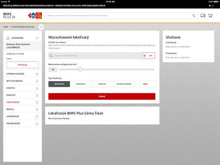The height and width of the screenshot is (165, 220).
Task: Click the maximum distance slider handle
Action: [80, 70]
